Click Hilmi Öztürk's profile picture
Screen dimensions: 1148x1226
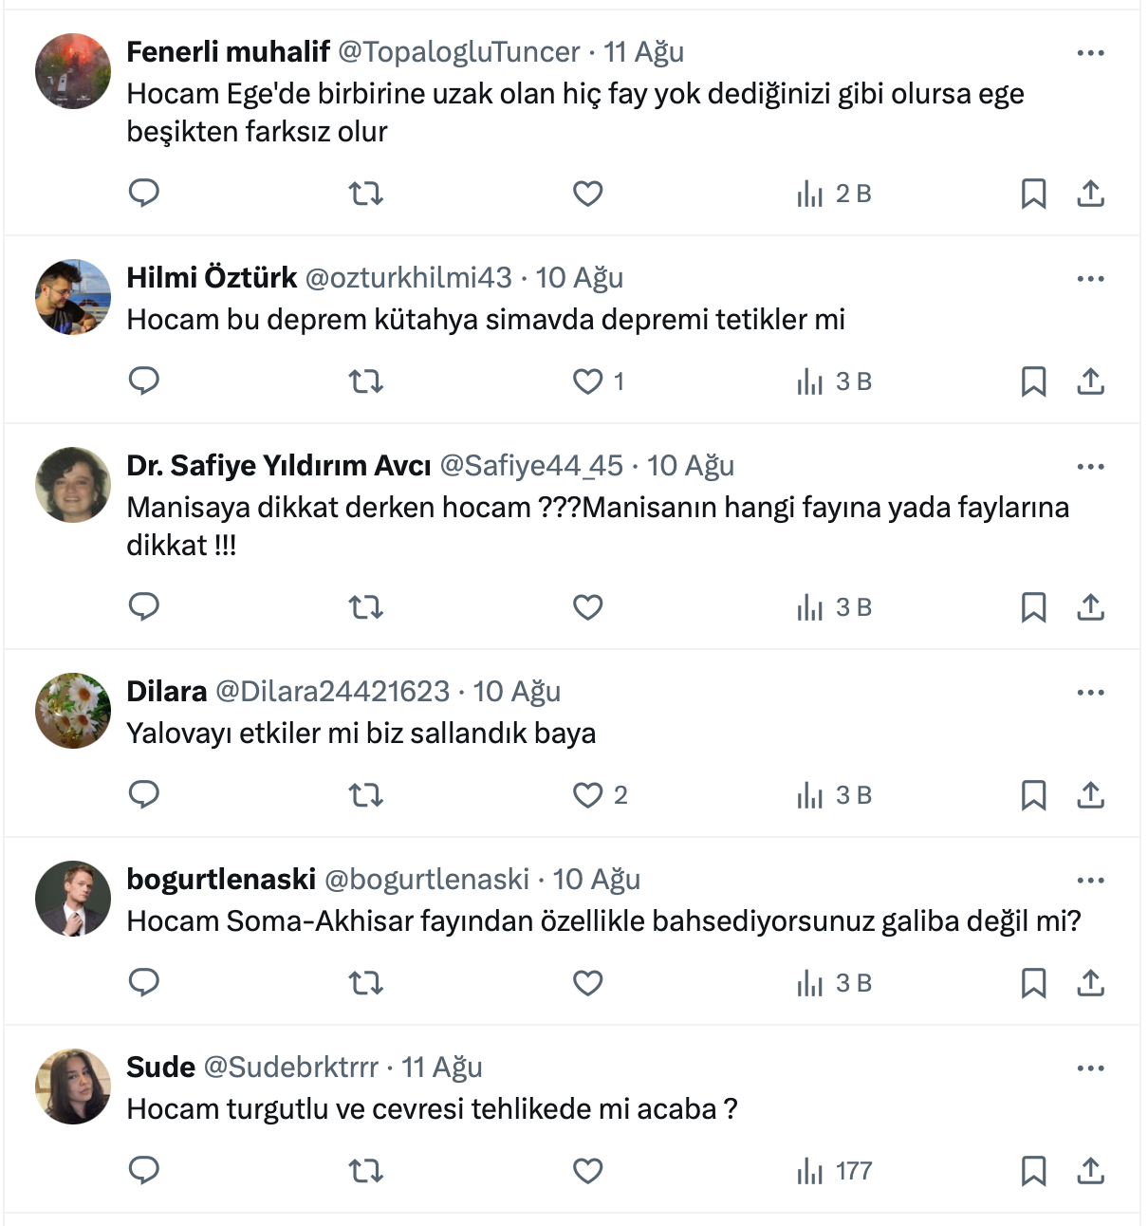[x=73, y=297]
